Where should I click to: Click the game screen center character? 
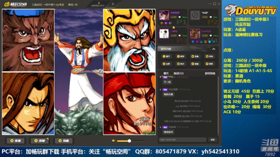coord(79,72)
